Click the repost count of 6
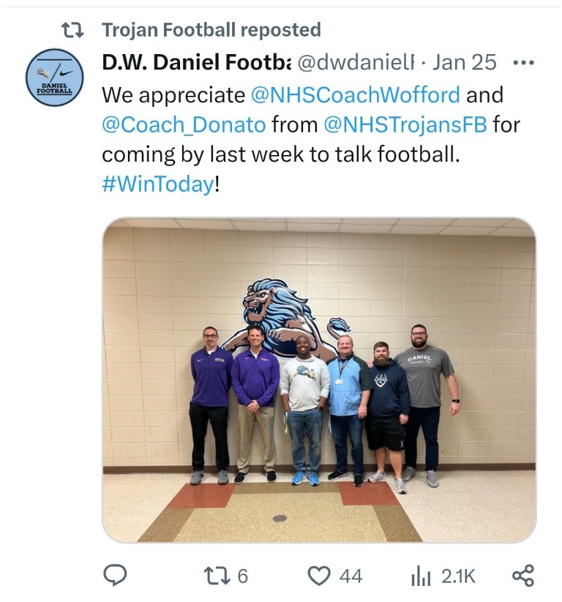 (243, 576)
